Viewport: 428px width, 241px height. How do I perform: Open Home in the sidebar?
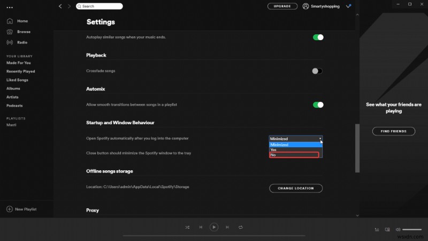22,21
